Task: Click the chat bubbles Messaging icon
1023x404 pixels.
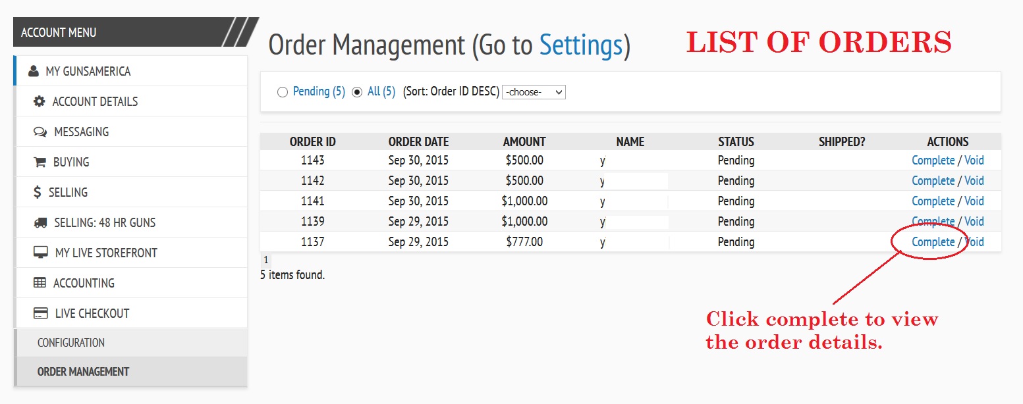Action: pos(40,132)
